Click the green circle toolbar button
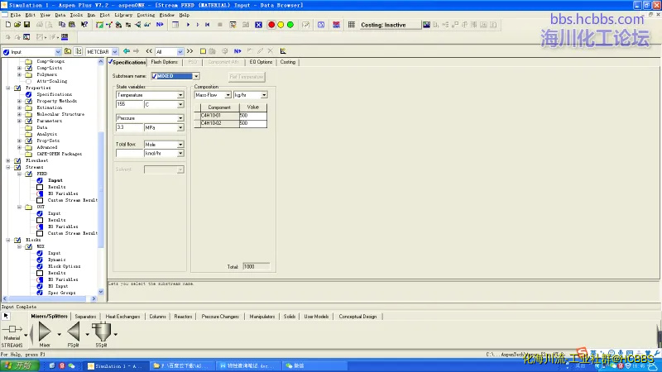This screenshot has height=372, width=662. [x=290, y=25]
